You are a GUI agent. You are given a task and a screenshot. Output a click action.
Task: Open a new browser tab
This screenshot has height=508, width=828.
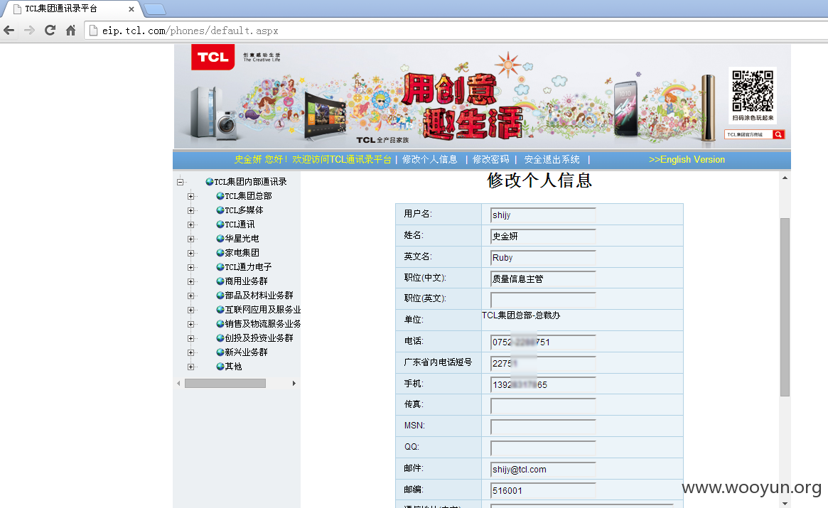pos(155,9)
